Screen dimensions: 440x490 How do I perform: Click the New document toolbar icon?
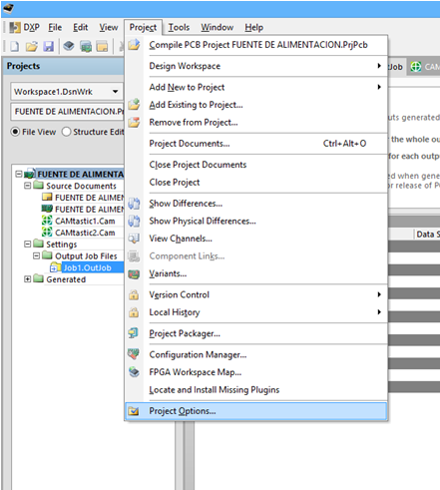coord(14,46)
